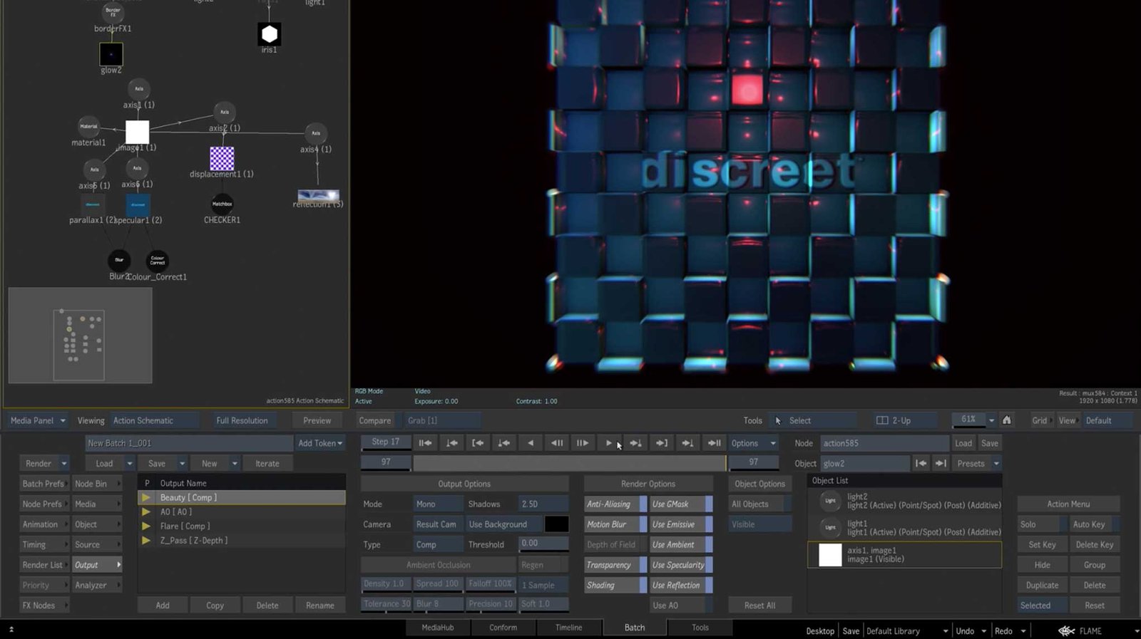Open the Media Panel dropdown
1141x639 pixels.
pos(38,420)
